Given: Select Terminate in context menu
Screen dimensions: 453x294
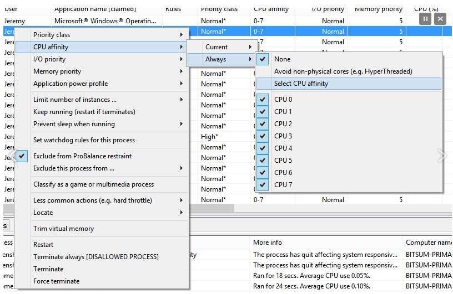Looking at the screenshot, I should (102, 269).
